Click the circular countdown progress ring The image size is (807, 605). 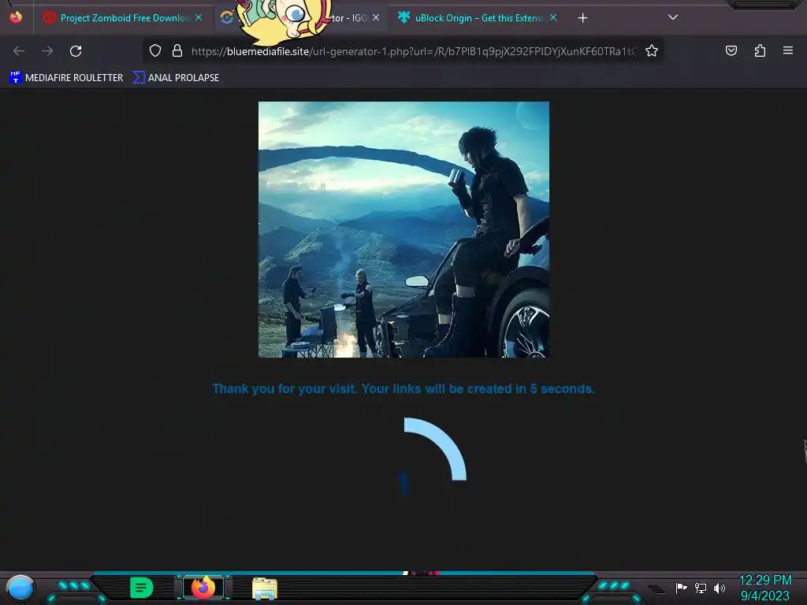click(435, 448)
